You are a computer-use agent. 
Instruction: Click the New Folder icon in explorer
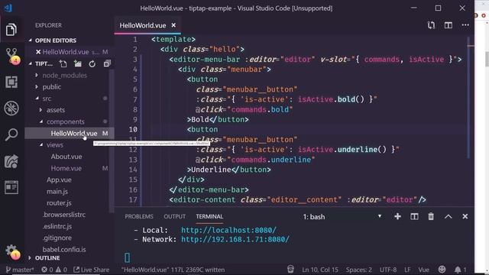(78, 64)
